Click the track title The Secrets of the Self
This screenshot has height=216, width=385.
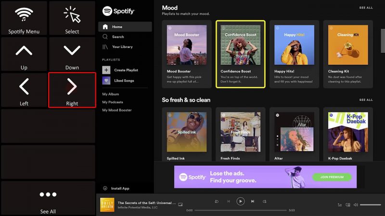147,203
